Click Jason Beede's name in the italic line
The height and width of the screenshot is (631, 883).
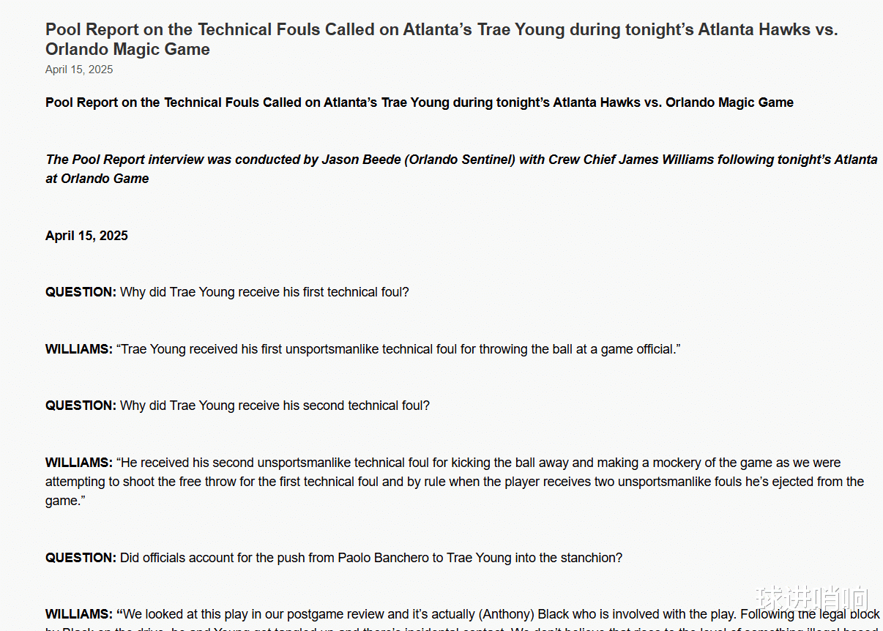[x=360, y=160]
